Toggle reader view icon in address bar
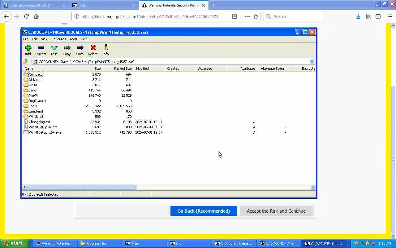This screenshot has width=396, height=248. [235, 16]
